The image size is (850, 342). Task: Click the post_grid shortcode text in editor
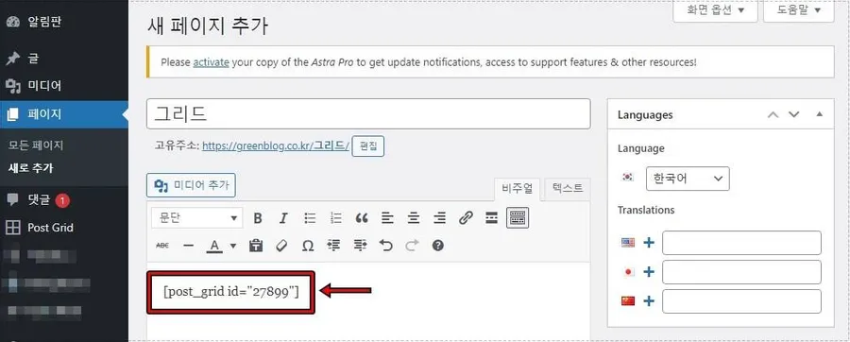point(231,292)
